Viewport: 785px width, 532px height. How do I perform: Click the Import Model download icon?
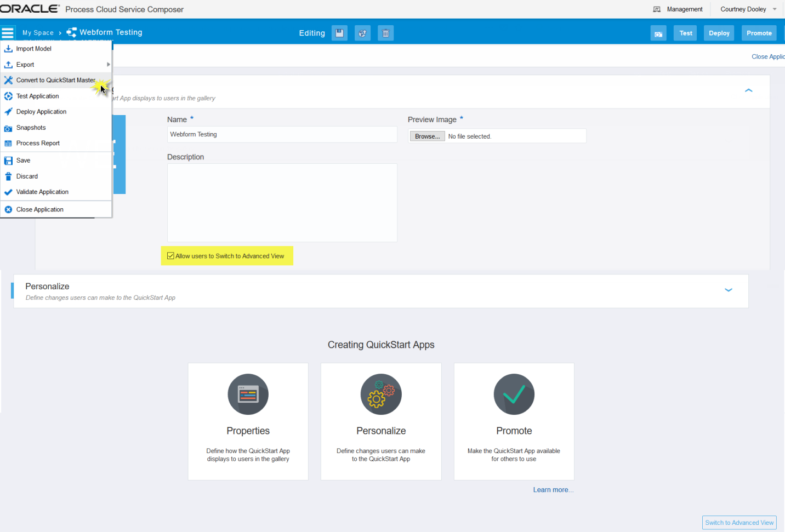[x=8, y=49]
